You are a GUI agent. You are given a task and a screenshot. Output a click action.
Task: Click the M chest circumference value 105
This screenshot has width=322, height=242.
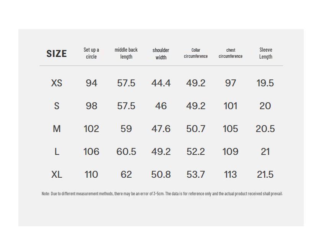(231, 129)
